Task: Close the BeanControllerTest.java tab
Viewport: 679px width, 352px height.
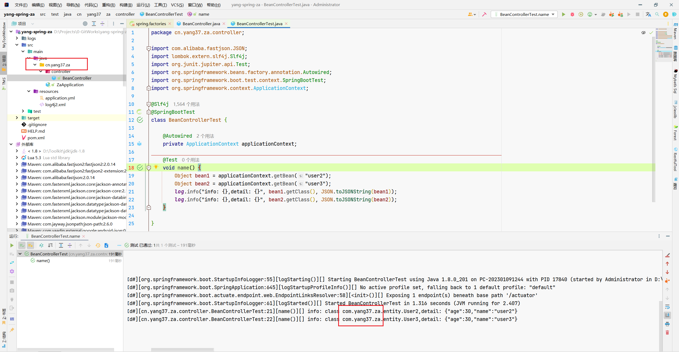Action: click(286, 24)
